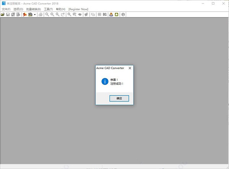Maximize the Acme CAD Converter 2018 window
Screen dimensions: 229x169
pos(213,3)
